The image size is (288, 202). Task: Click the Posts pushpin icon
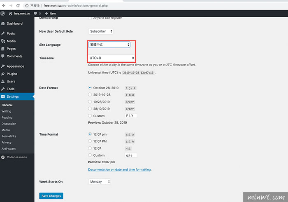click(3, 33)
